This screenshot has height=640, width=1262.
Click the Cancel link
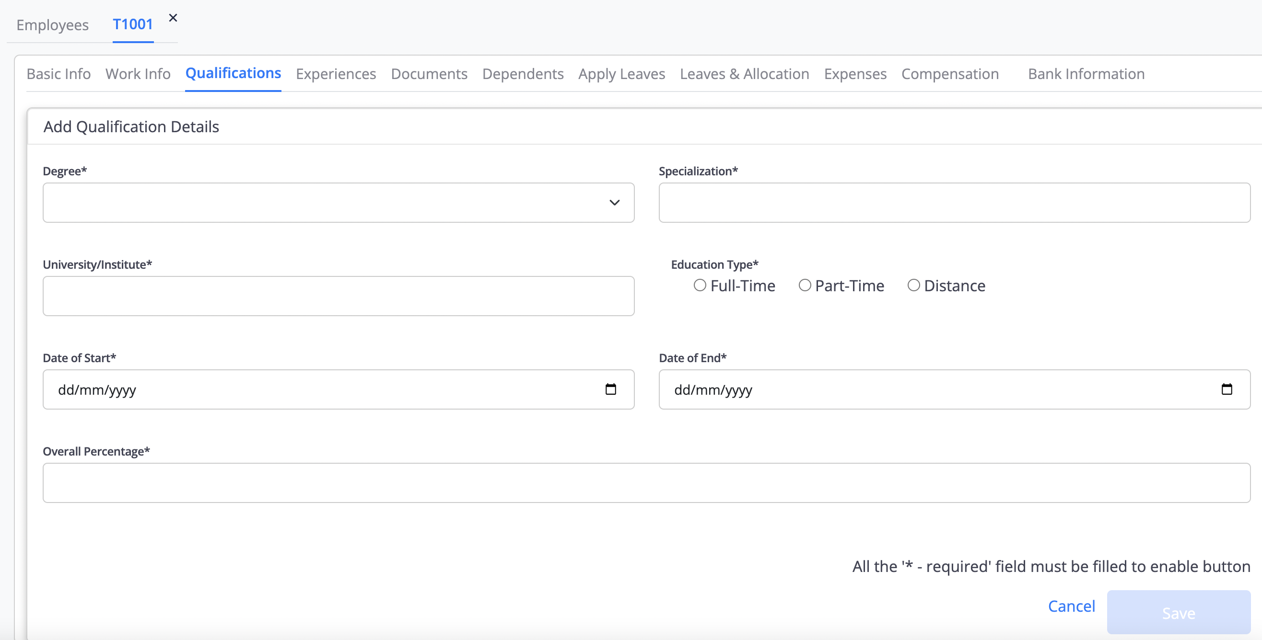(x=1071, y=606)
